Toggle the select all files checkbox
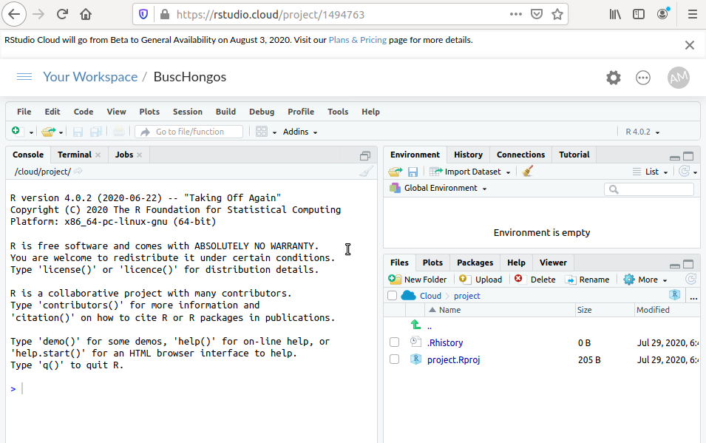The image size is (706, 443). (392, 296)
